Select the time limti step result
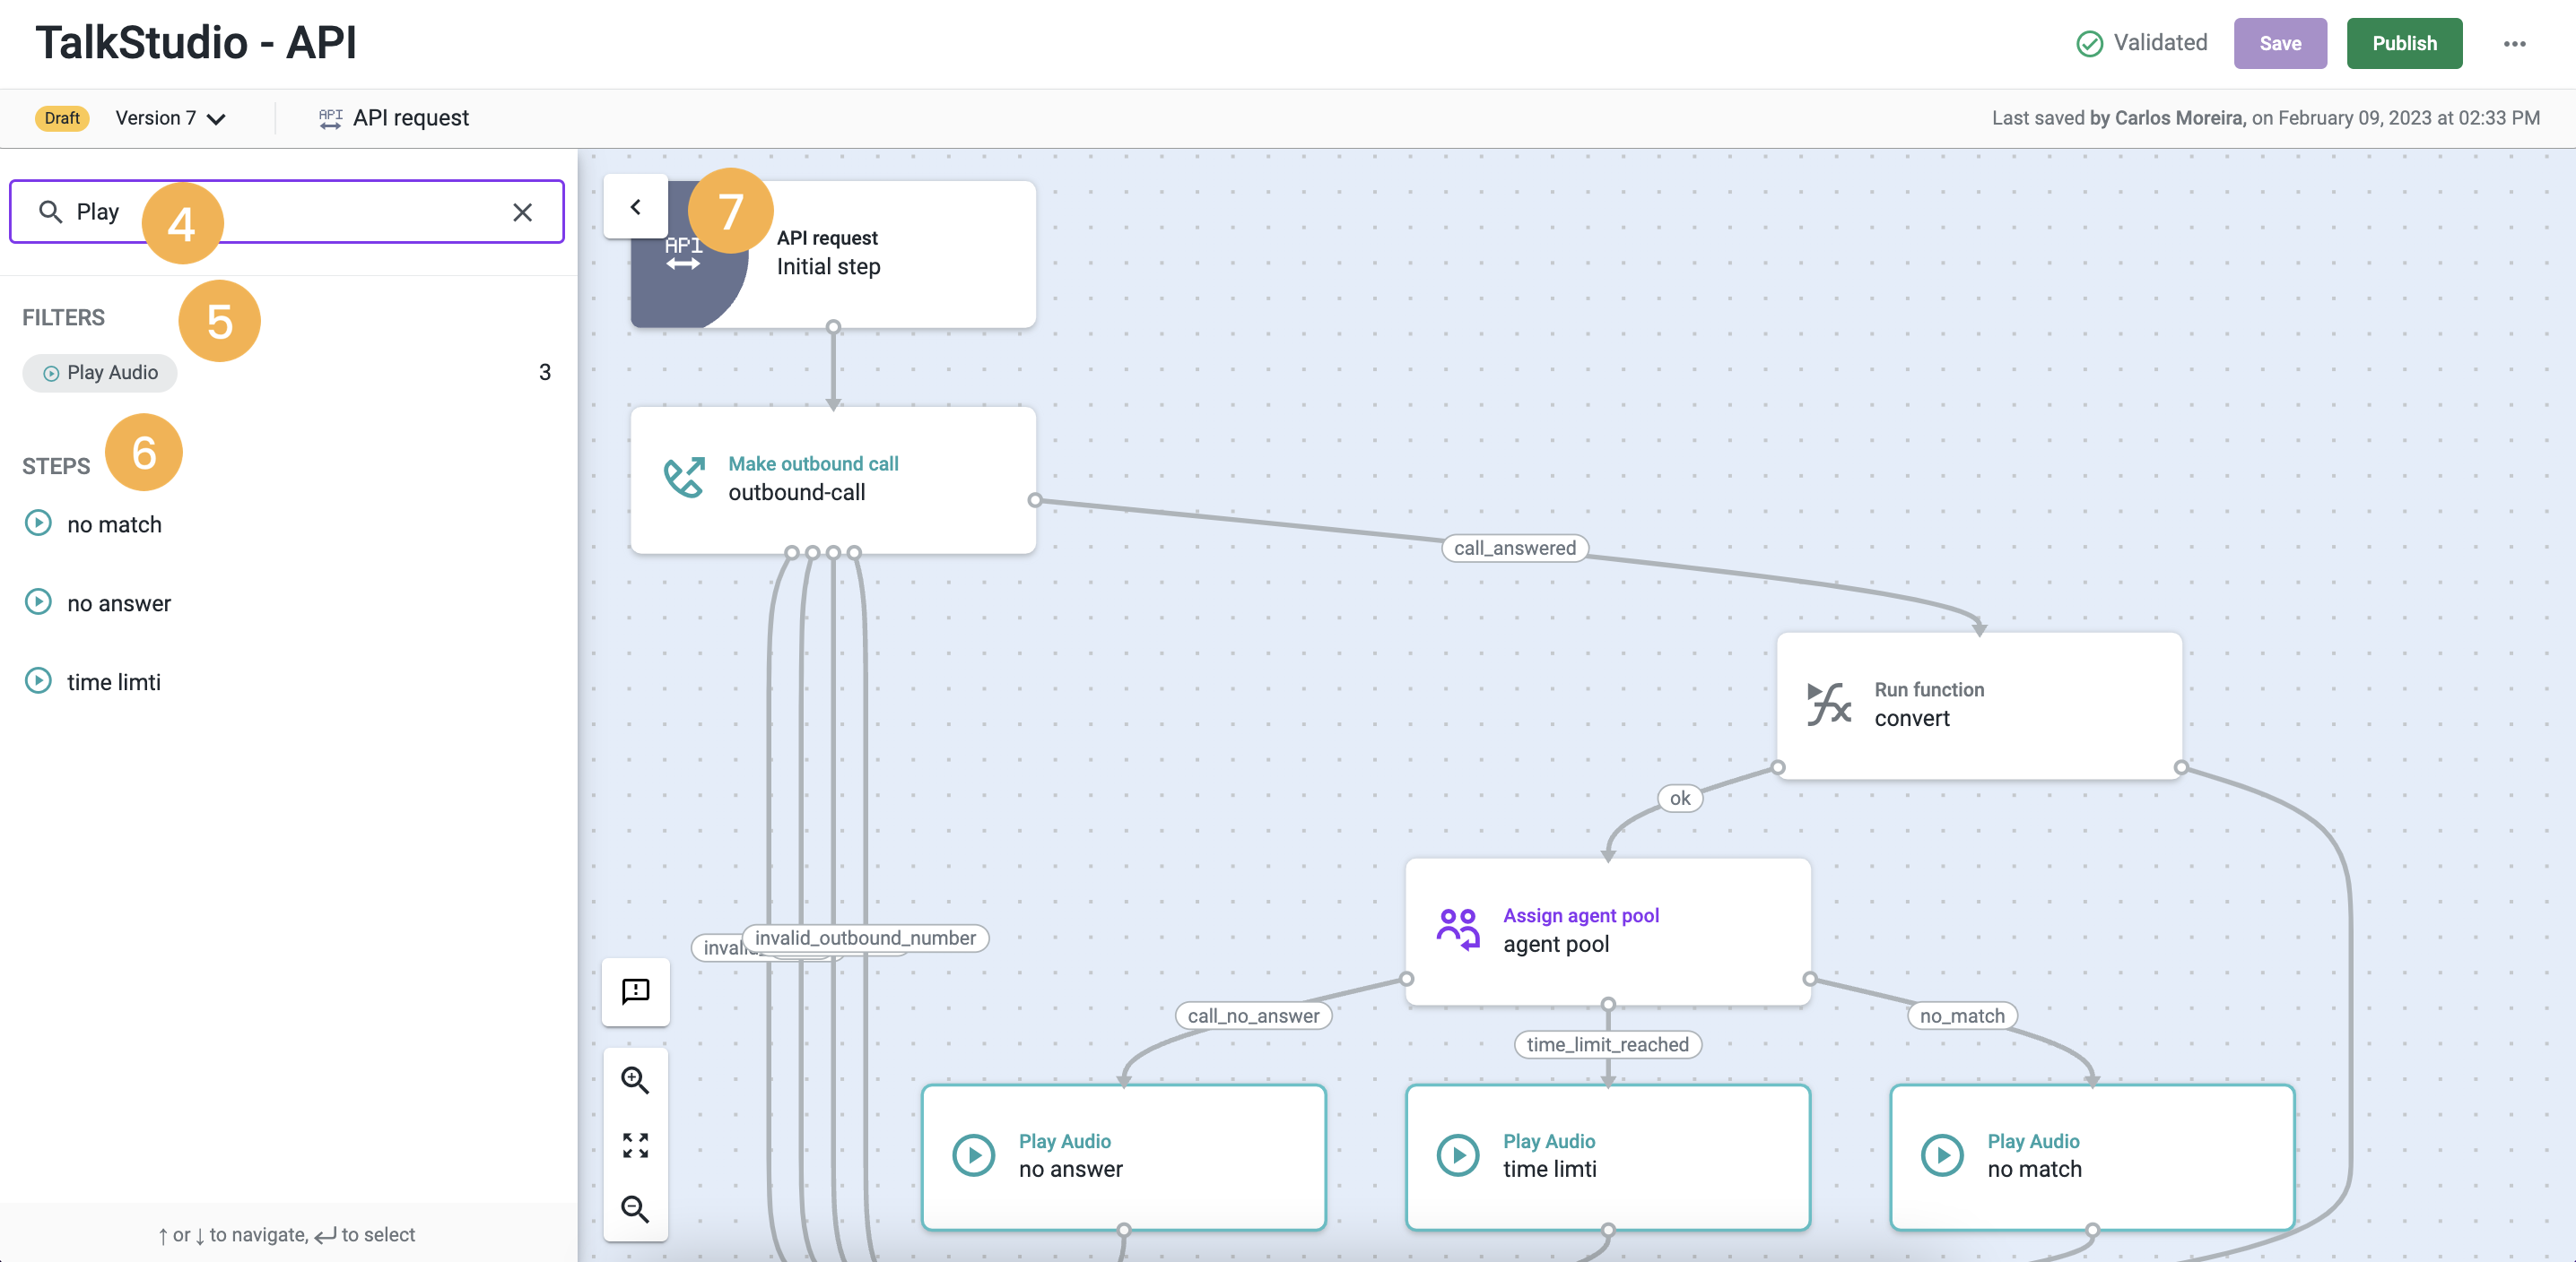This screenshot has height=1262, width=2576. click(113, 682)
